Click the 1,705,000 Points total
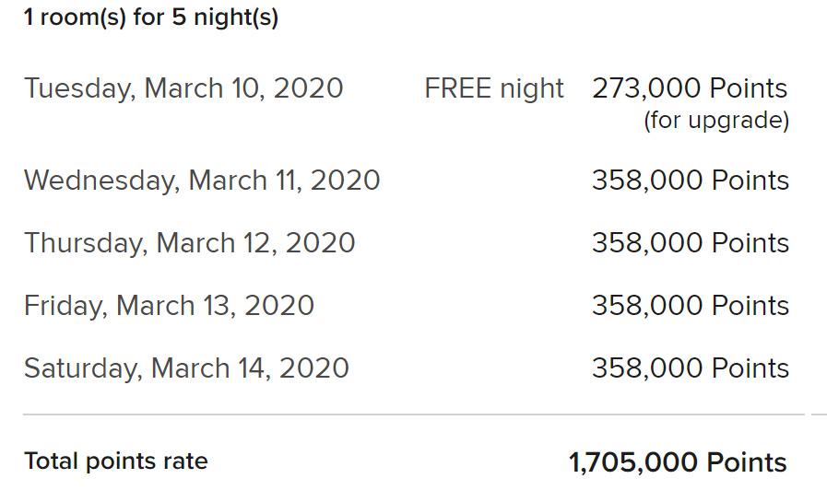The height and width of the screenshot is (502, 827). [678, 462]
